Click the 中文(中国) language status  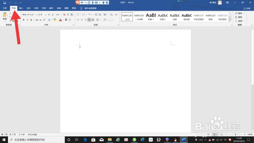click(x=33, y=135)
